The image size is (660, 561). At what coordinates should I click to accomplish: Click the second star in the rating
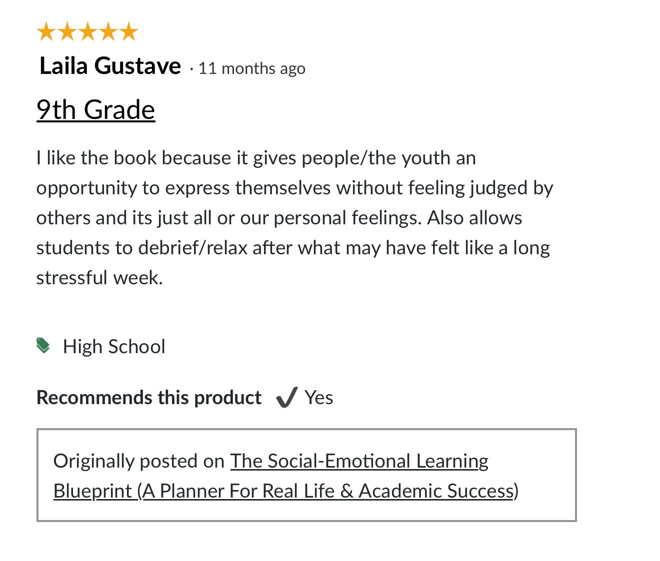point(67,31)
